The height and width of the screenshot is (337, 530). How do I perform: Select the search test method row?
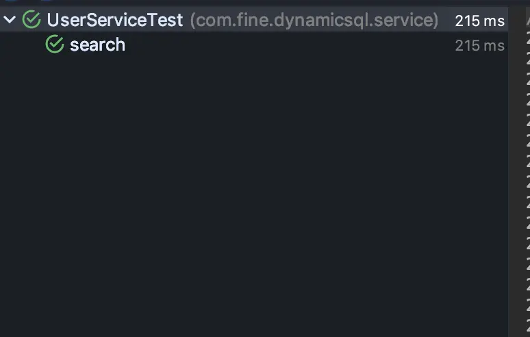[x=97, y=45]
